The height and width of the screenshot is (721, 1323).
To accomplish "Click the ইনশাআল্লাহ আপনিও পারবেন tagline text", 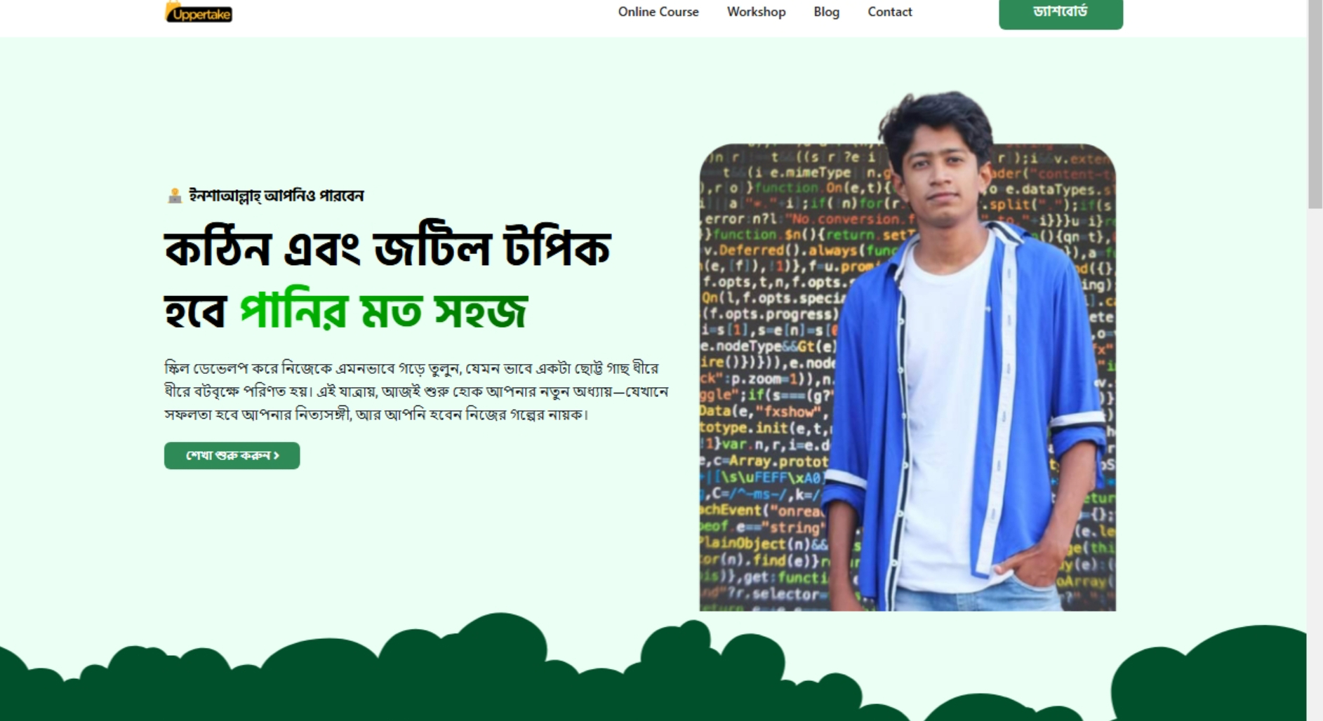I will point(276,196).
